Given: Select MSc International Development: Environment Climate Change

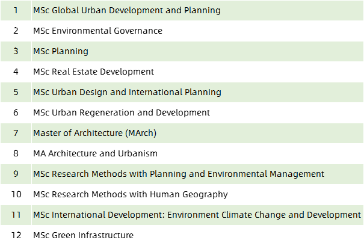Looking at the screenshot, I should pos(197,215).
